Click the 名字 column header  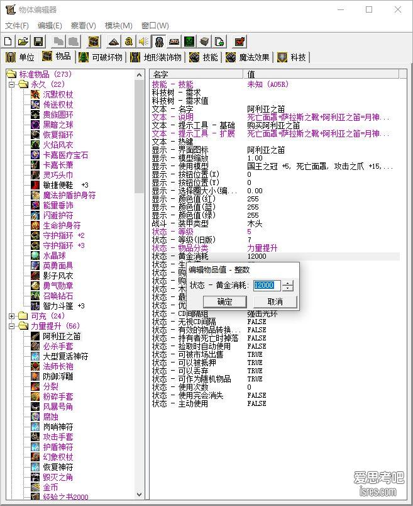click(x=196, y=74)
